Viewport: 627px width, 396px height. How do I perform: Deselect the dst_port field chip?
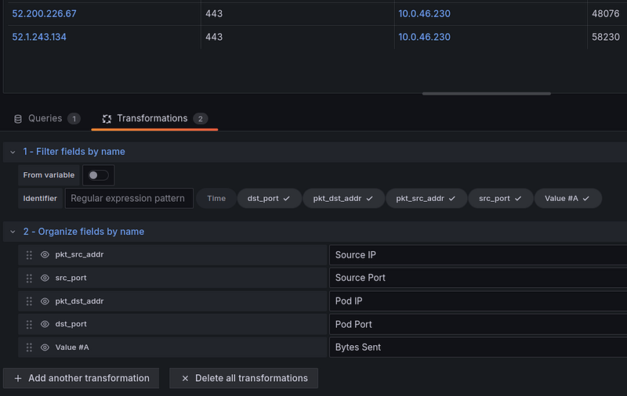(269, 199)
